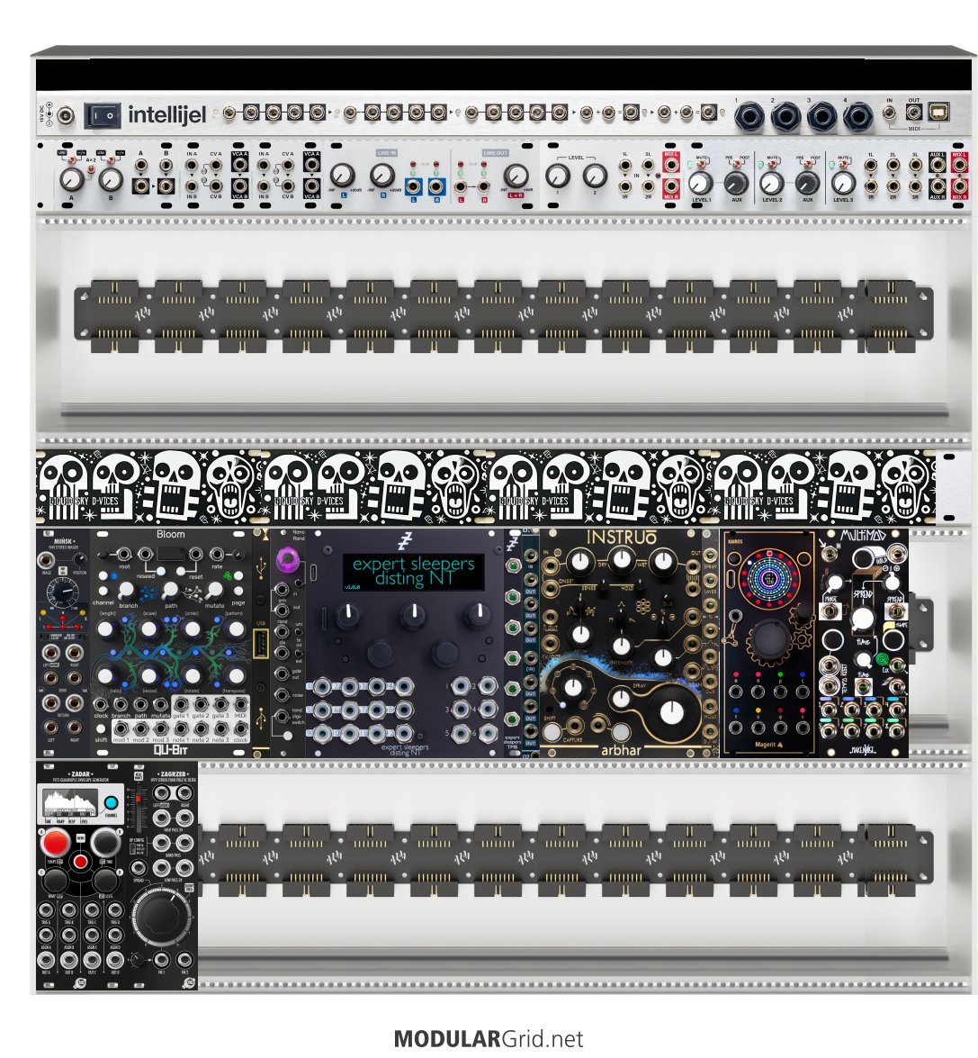Click the Zadar envelope display screen
Viewport: 978px width, 1058px height.
pyautogui.click(x=71, y=804)
